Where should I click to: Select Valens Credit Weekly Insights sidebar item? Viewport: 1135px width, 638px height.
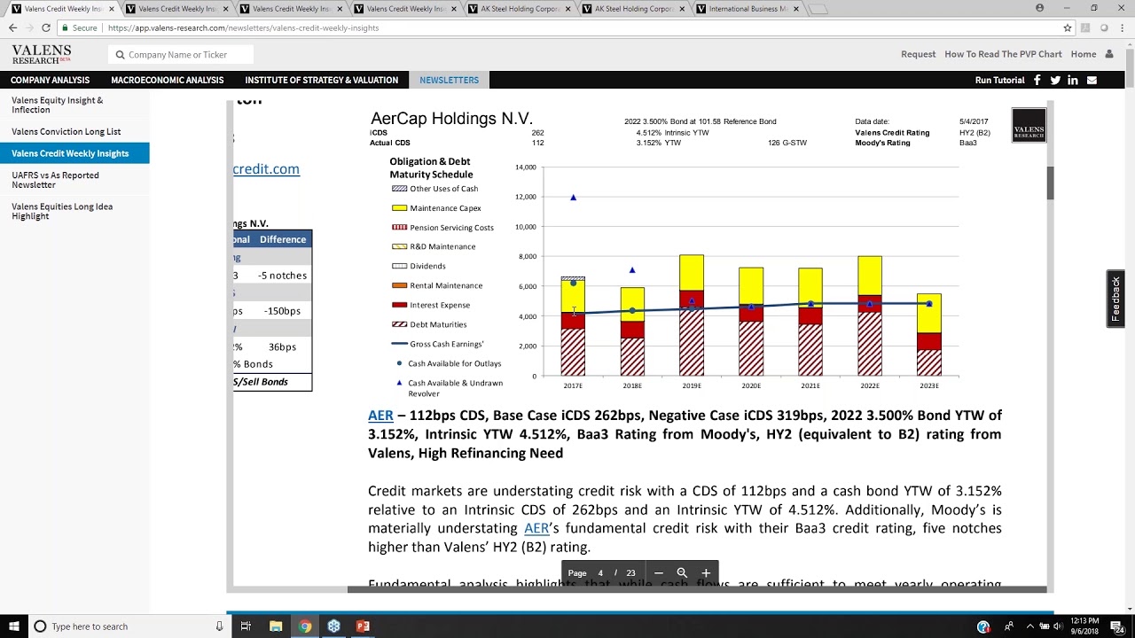[74, 153]
